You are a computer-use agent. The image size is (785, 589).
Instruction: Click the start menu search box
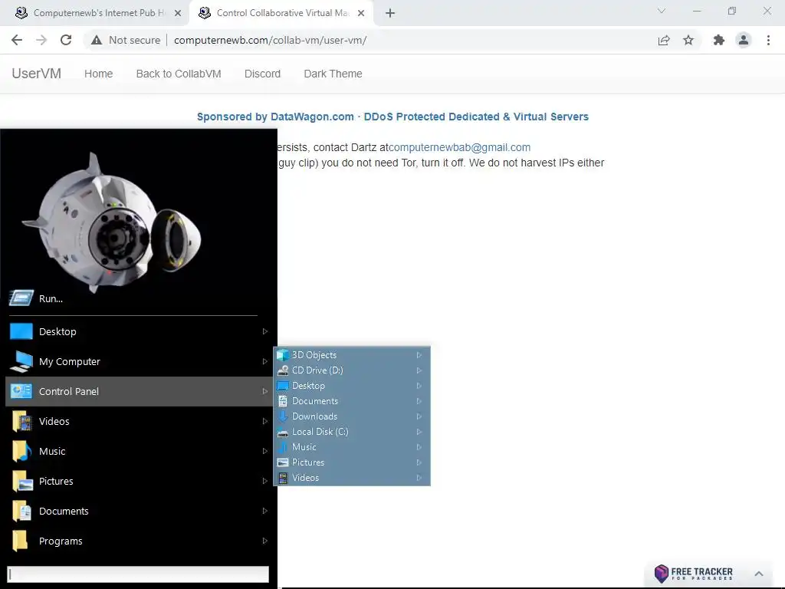[138, 574]
